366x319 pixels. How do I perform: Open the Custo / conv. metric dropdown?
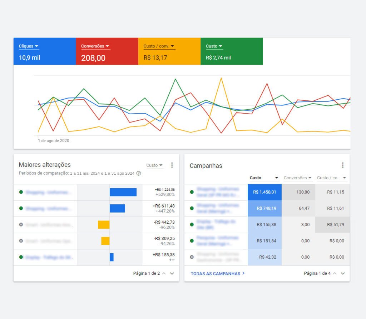tap(159, 46)
